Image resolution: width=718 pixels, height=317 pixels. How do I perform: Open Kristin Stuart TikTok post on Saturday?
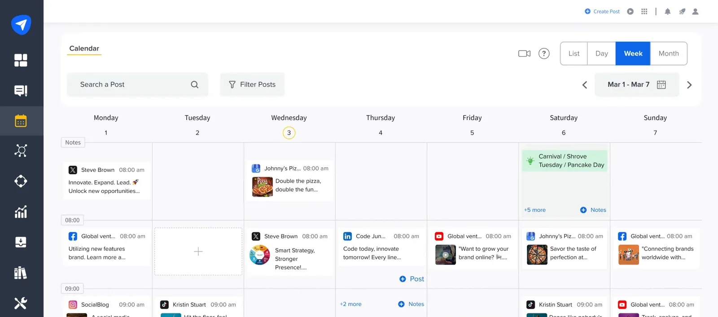pos(565,307)
